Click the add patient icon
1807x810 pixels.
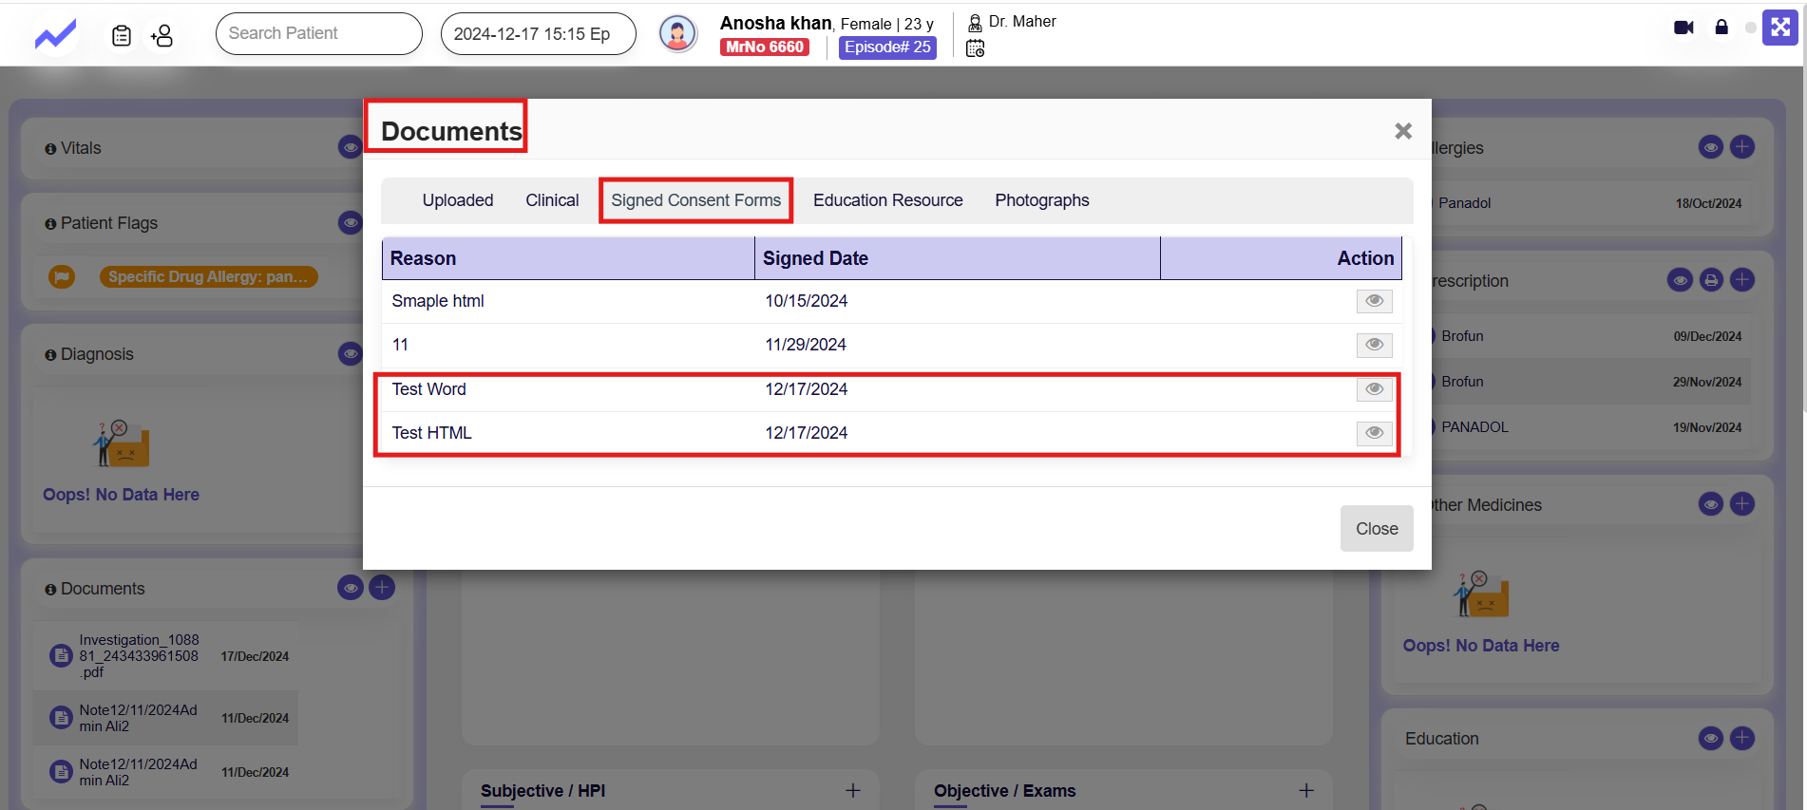162,36
